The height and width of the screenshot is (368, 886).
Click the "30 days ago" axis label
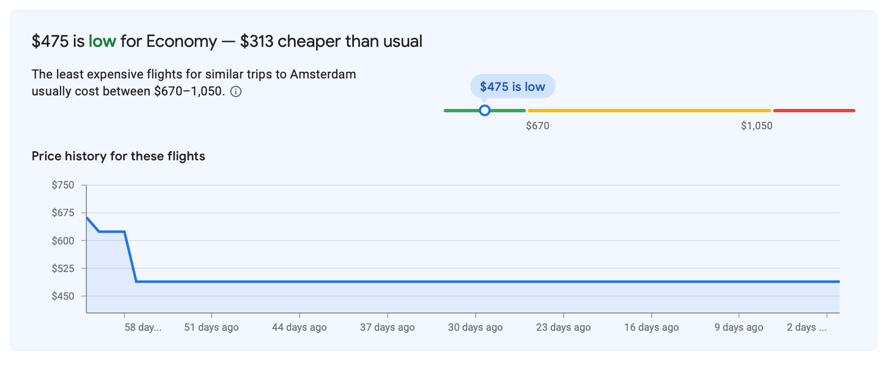coord(475,327)
